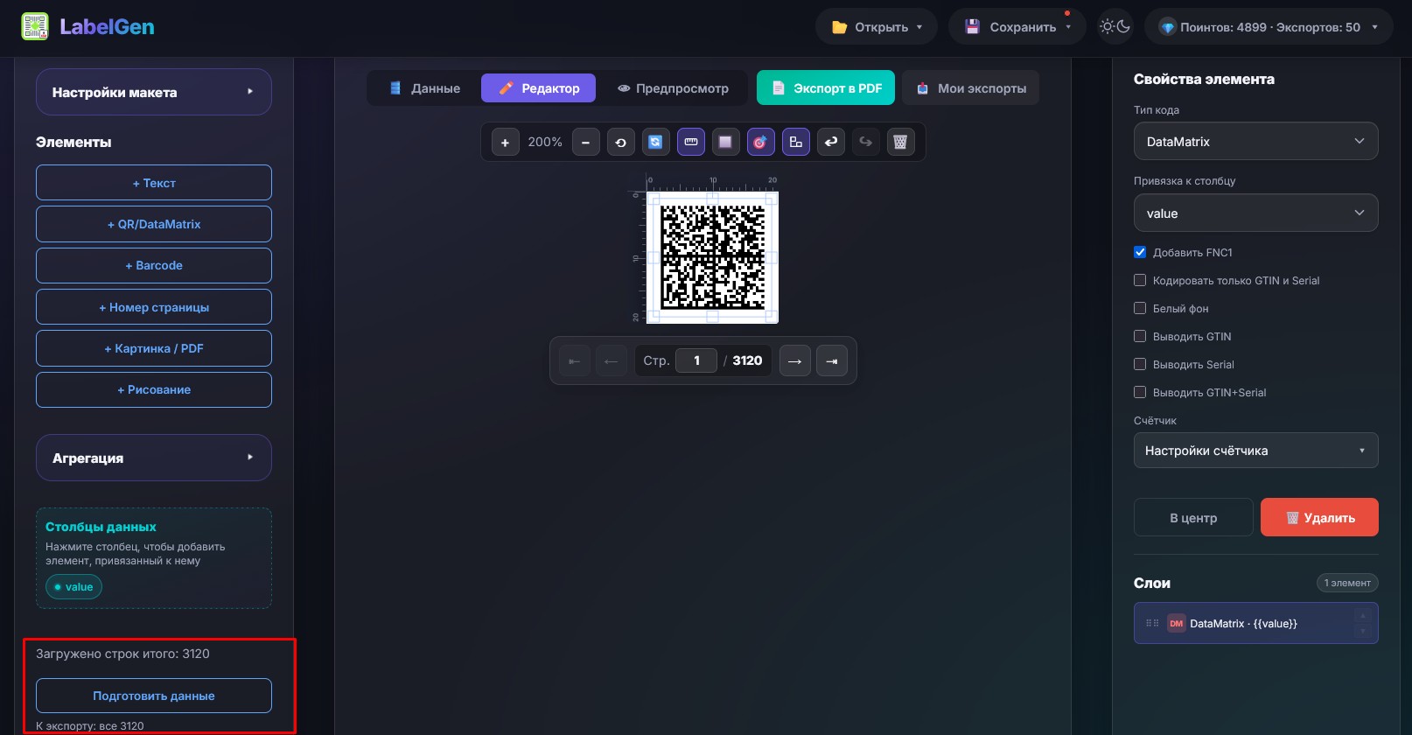
Task: Open the Открыть dropdown menu
Action: coord(877,27)
